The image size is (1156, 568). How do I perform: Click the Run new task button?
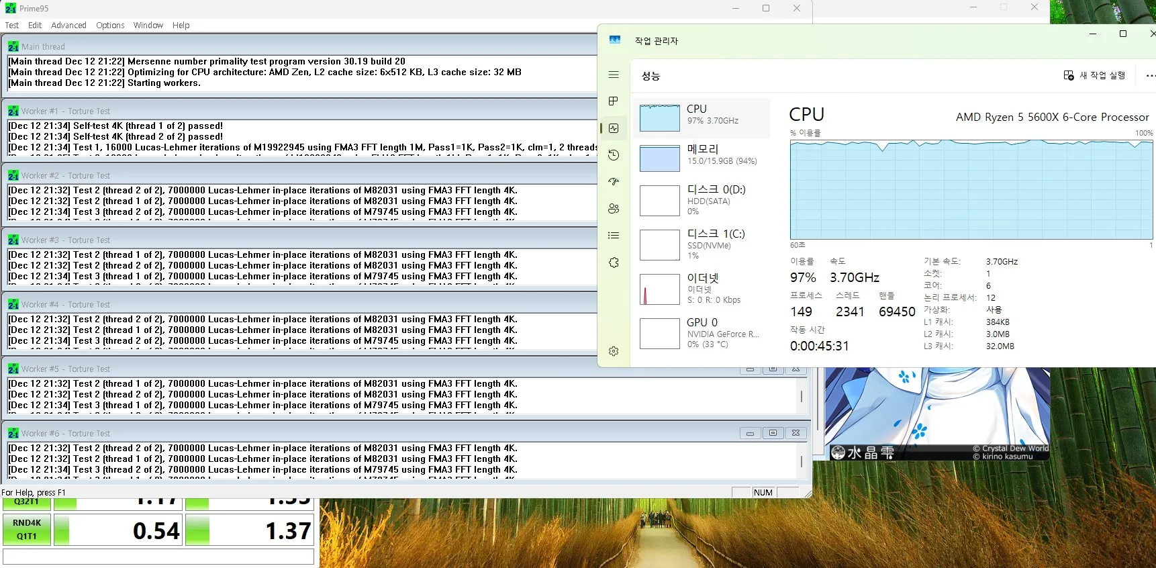1094,75
